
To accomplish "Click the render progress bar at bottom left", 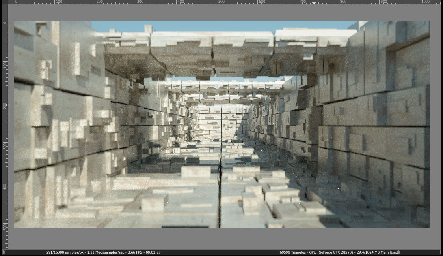I will pos(24,252).
